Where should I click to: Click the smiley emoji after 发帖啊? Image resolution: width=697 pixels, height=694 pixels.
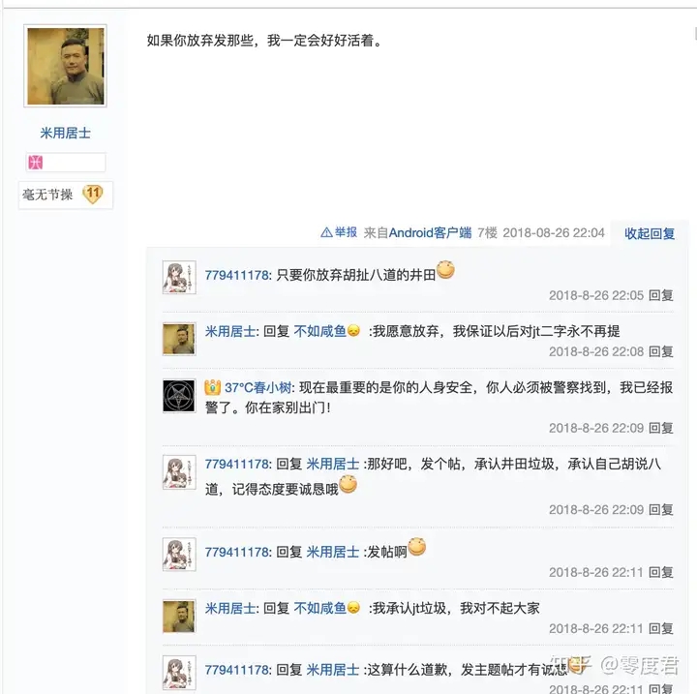pos(416,548)
